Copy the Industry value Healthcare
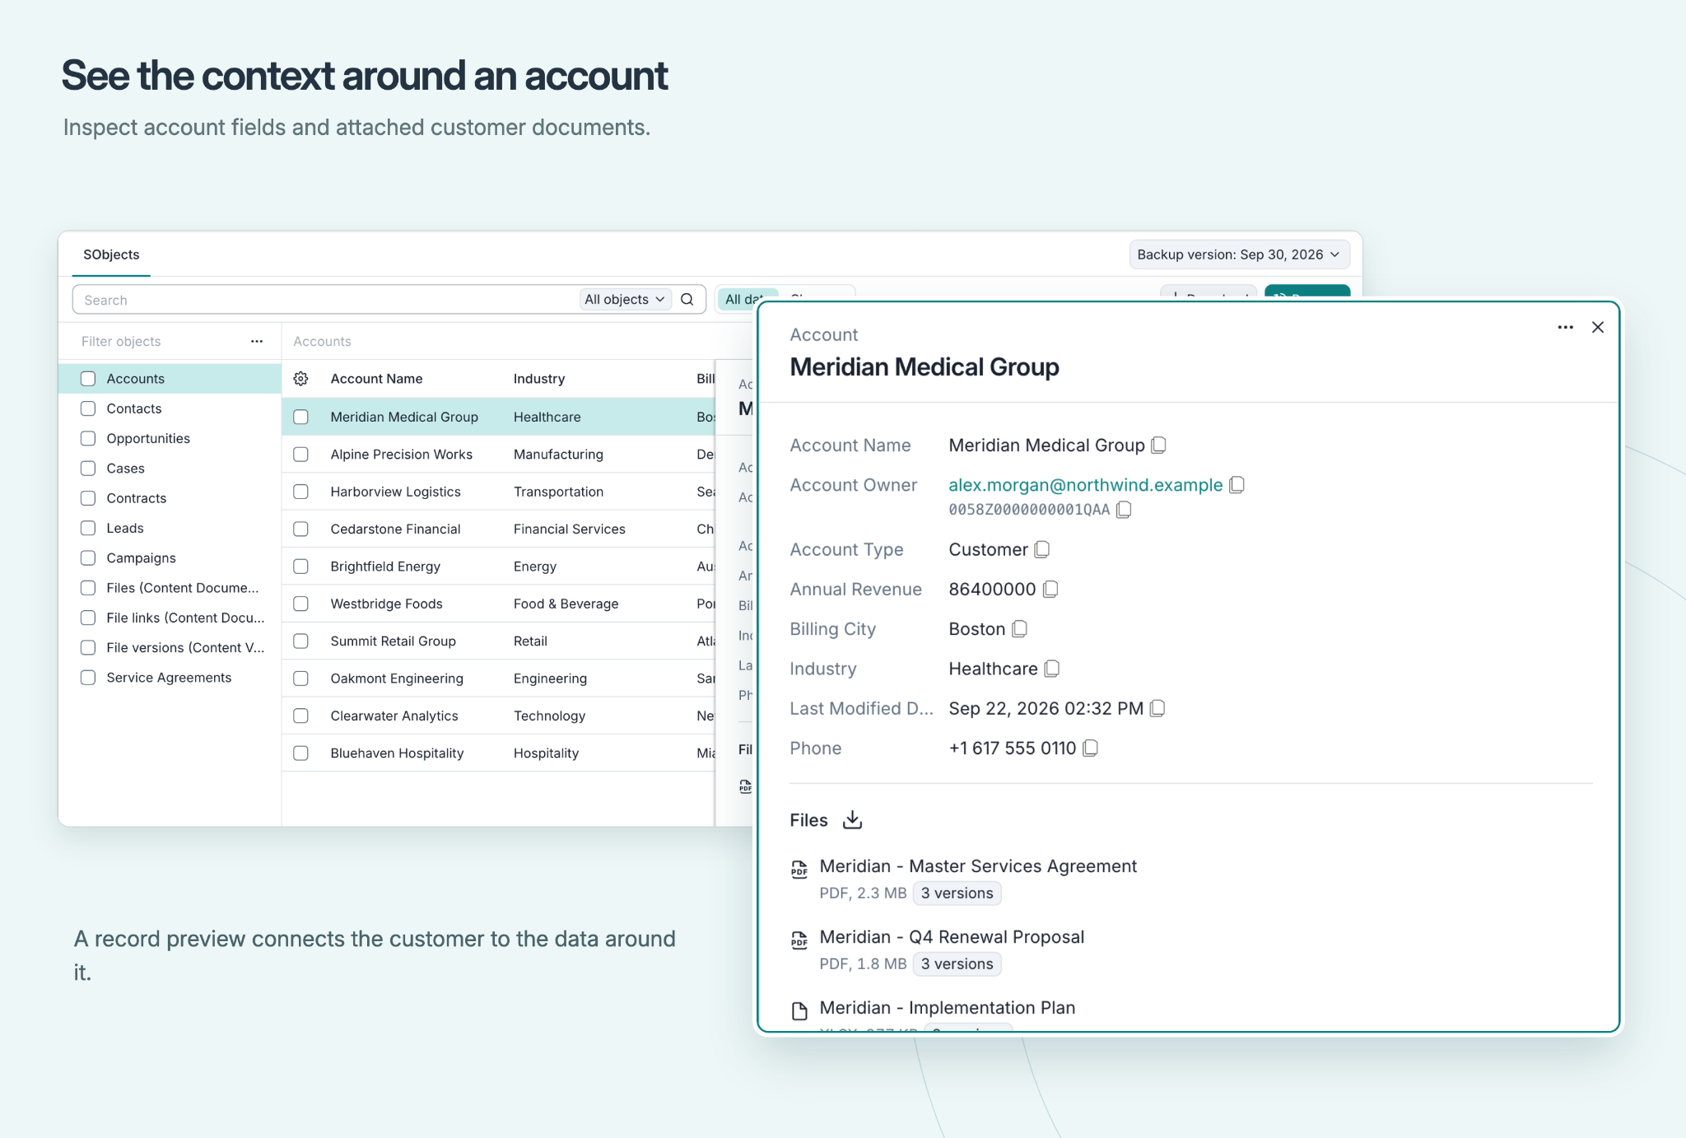Viewport: 1686px width, 1138px height. (1051, 669)
